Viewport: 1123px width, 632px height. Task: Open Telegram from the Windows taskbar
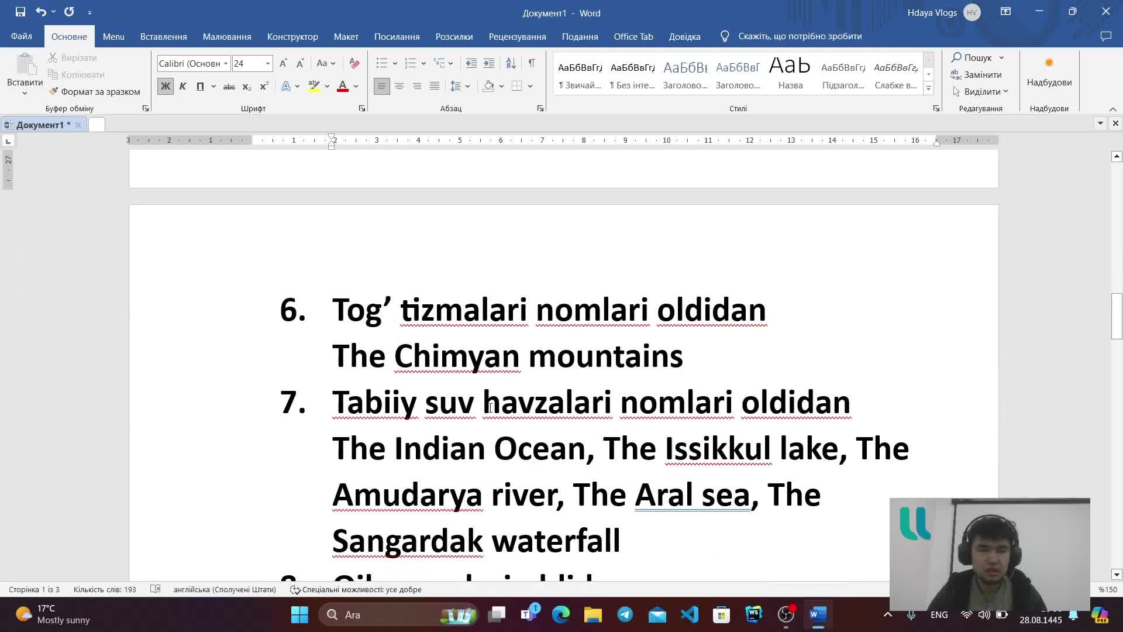pos(625,614)
